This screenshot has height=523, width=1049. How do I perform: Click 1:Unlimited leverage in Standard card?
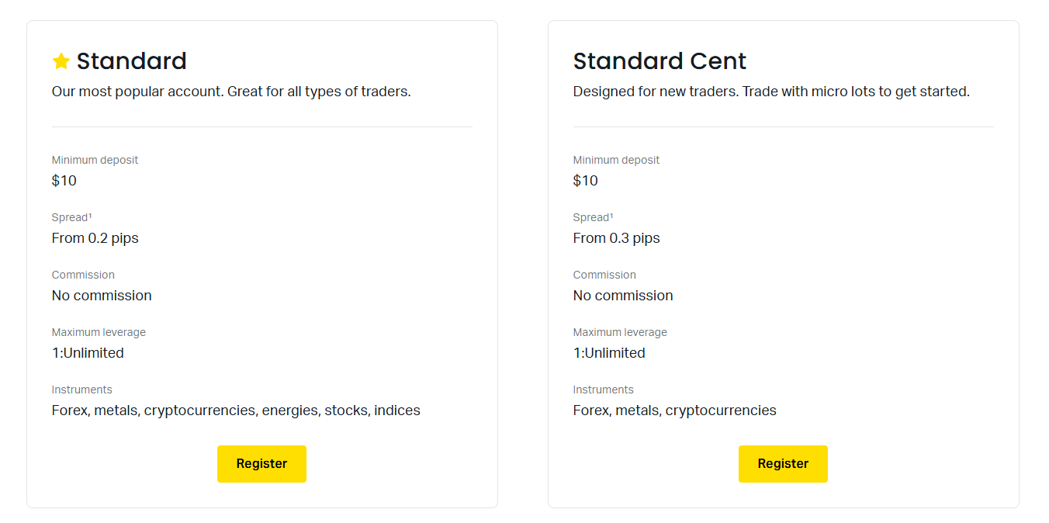(x=88, y=353)
